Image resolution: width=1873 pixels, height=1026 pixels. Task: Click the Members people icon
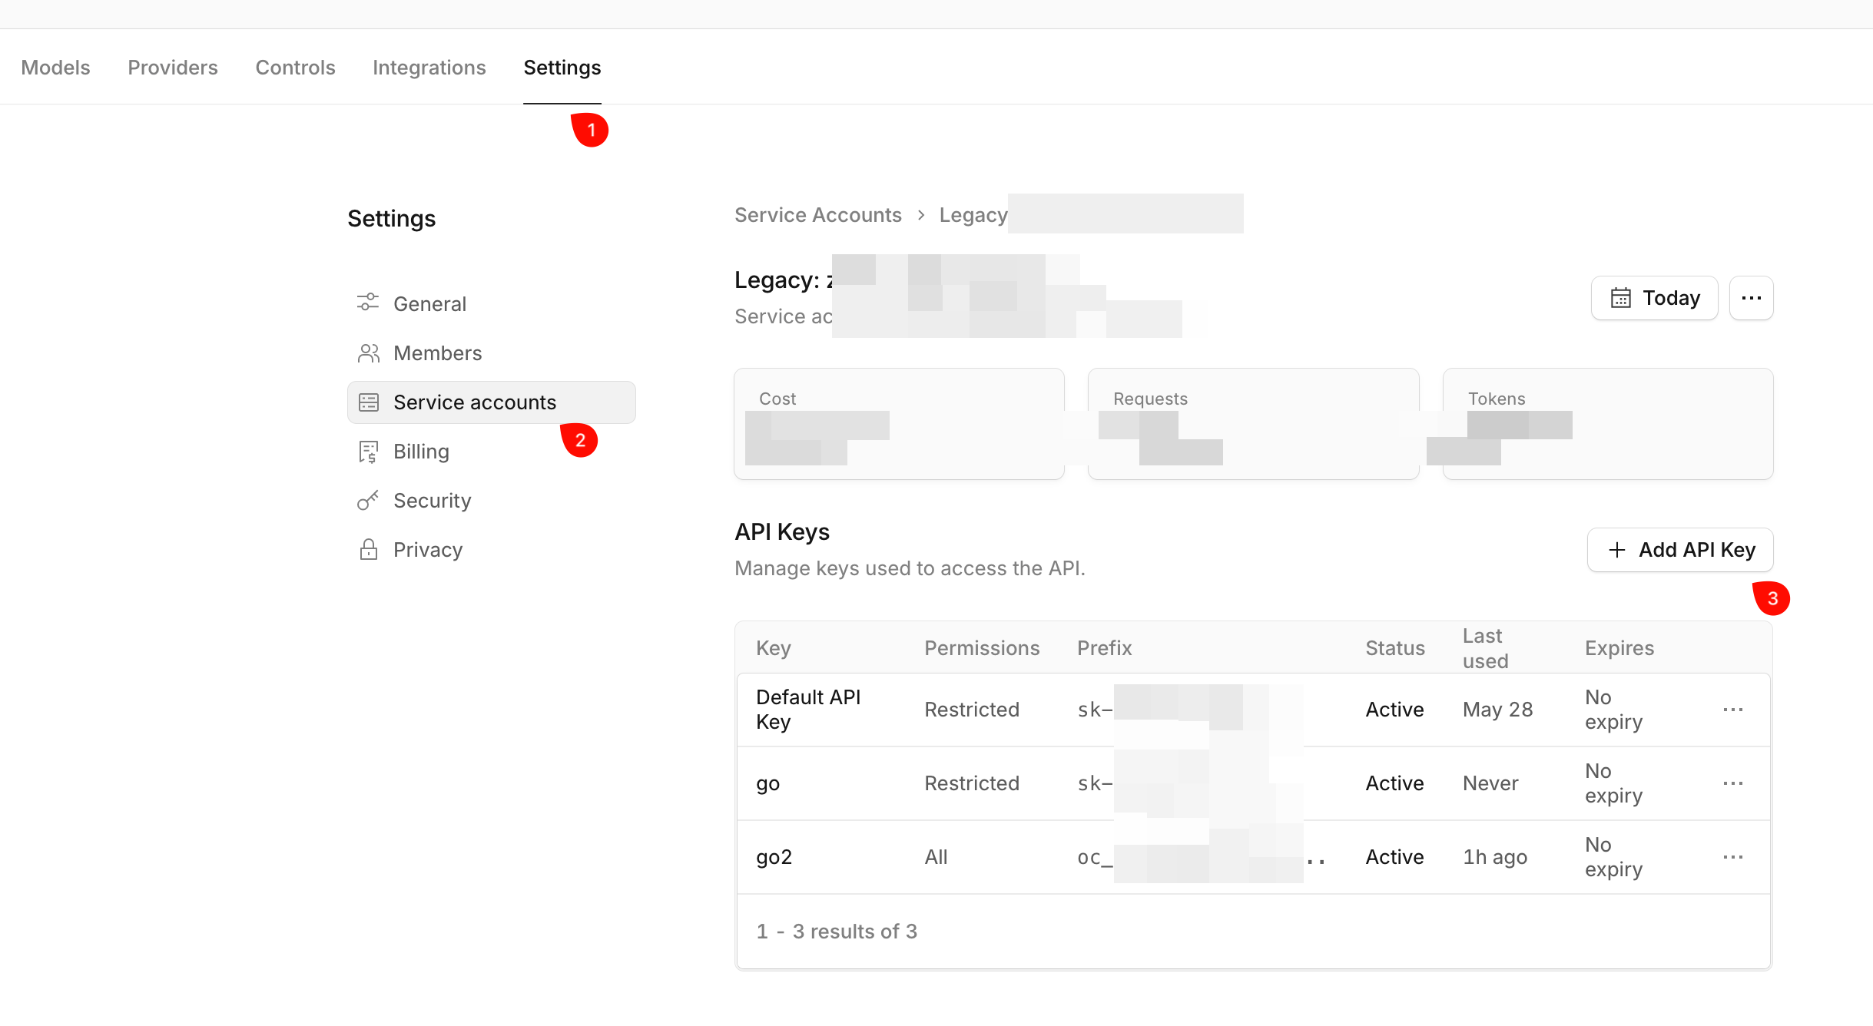(369, 353)
